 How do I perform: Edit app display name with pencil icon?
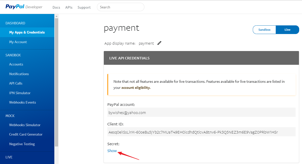(x=159, y=43)
